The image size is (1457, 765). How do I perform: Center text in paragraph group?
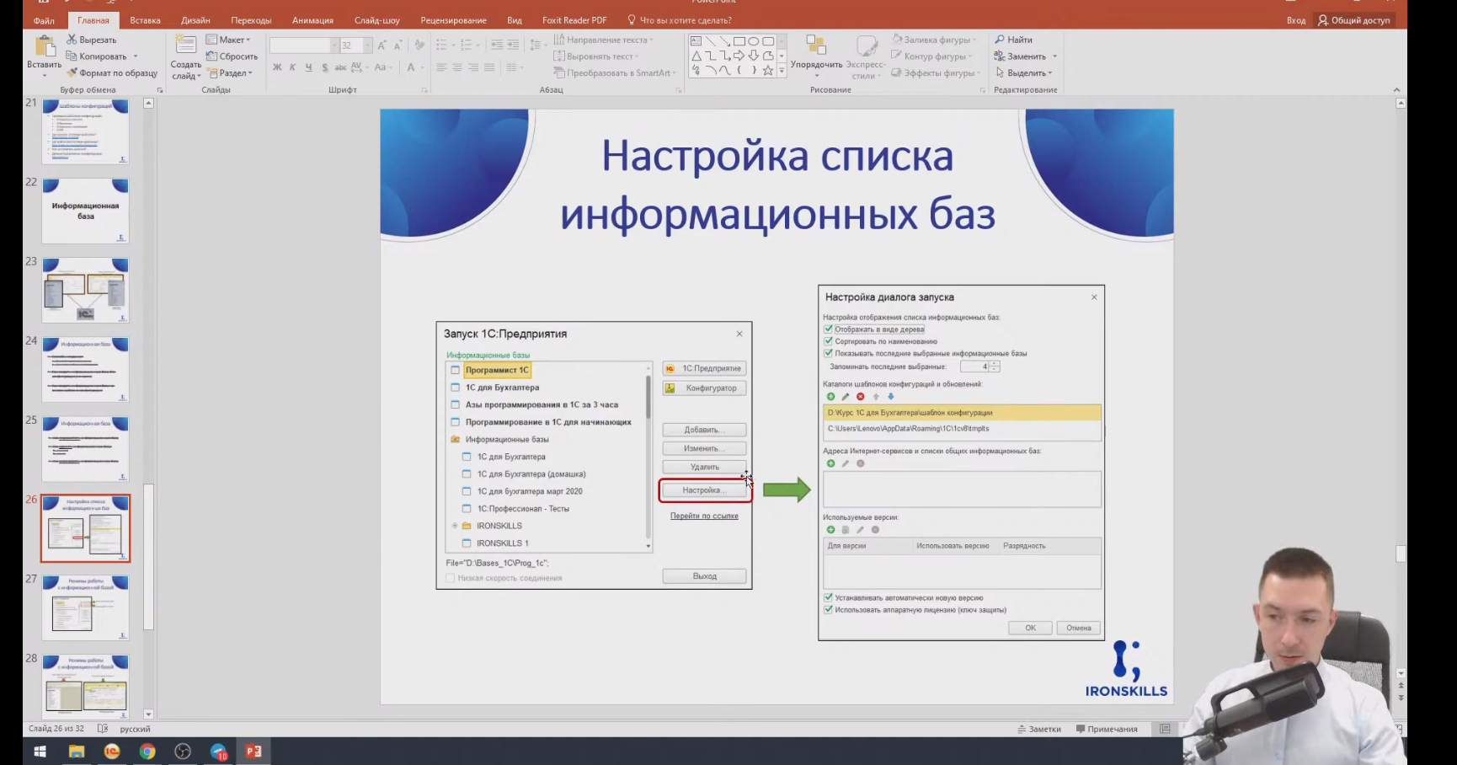coord(457,67)
